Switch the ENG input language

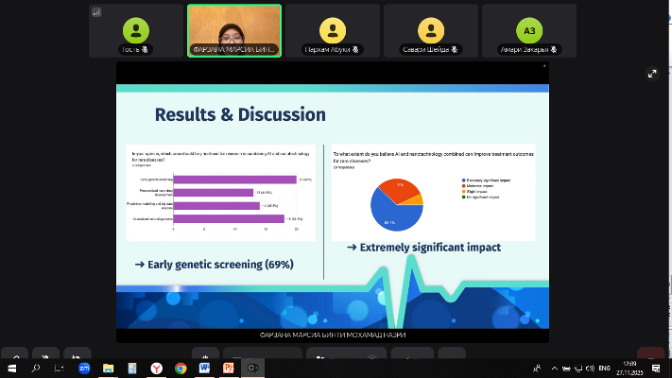click(605, 368)
